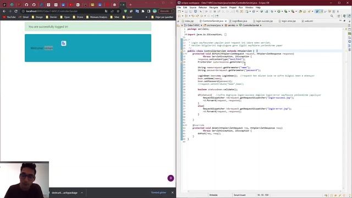The width and height of the screenshot is (352, 198).
Task: Open Eclipse Project menu
Action: pyautogui.click(x=233, y=7)
